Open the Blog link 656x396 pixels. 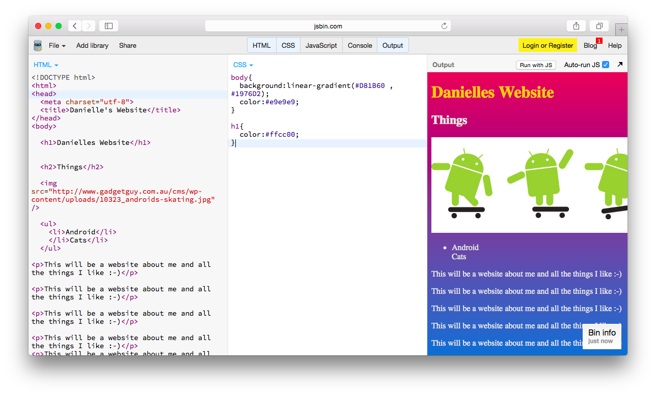point(590,45)
